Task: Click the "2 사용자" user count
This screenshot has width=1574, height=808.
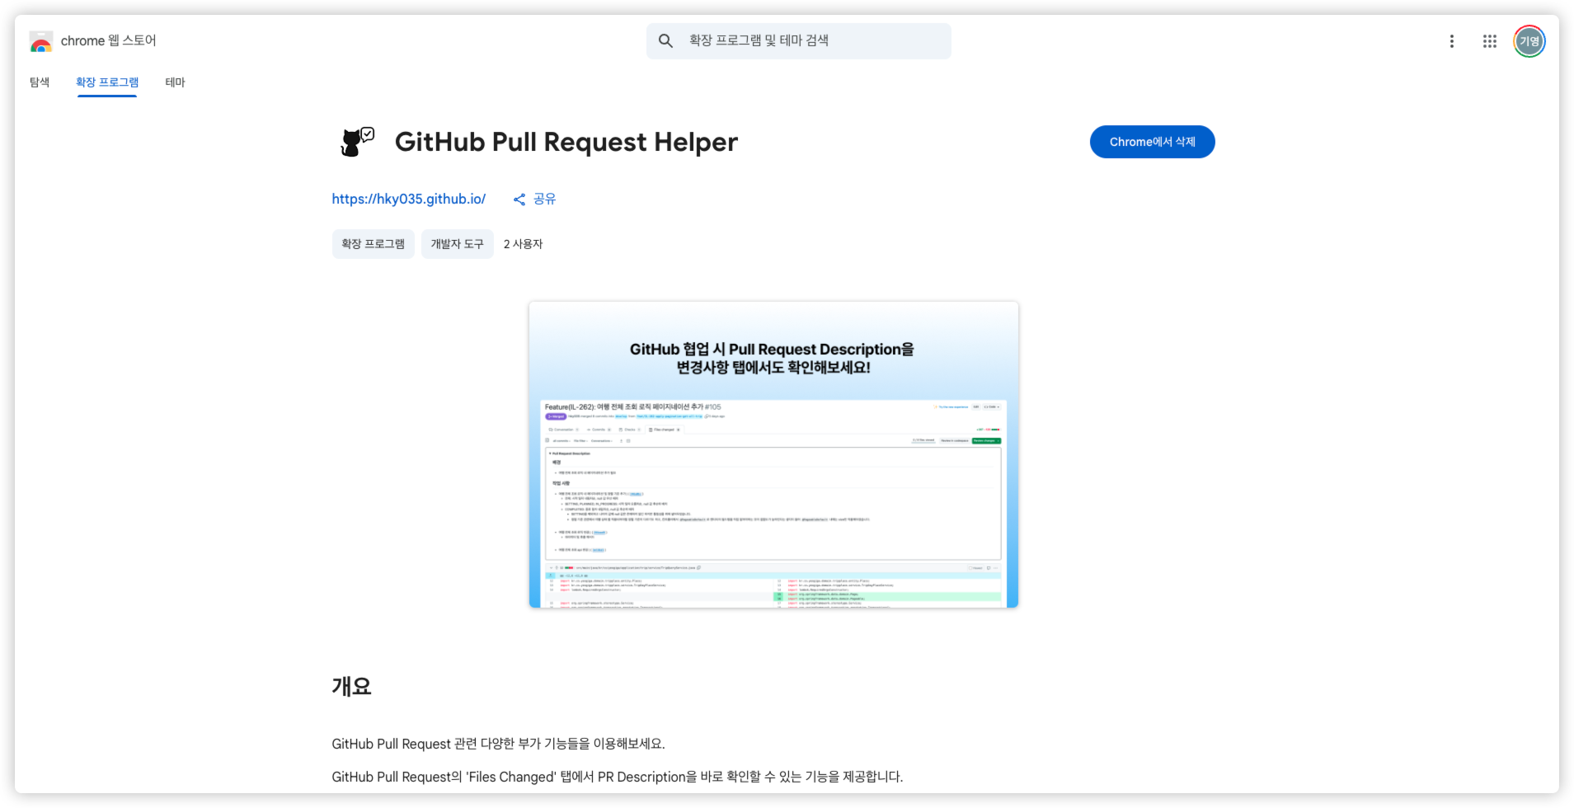Action: coord(523,244)
